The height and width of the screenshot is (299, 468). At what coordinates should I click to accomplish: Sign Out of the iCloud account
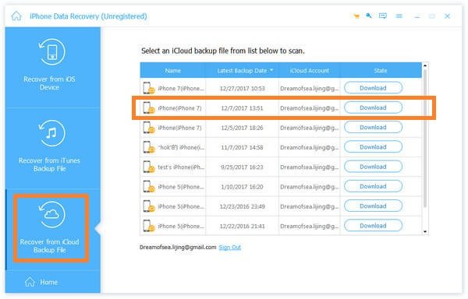tap(229, 247)
